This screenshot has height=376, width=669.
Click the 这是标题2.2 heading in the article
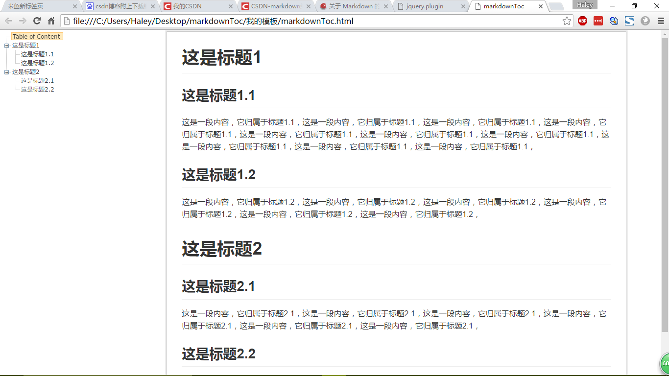coord(218,353)
